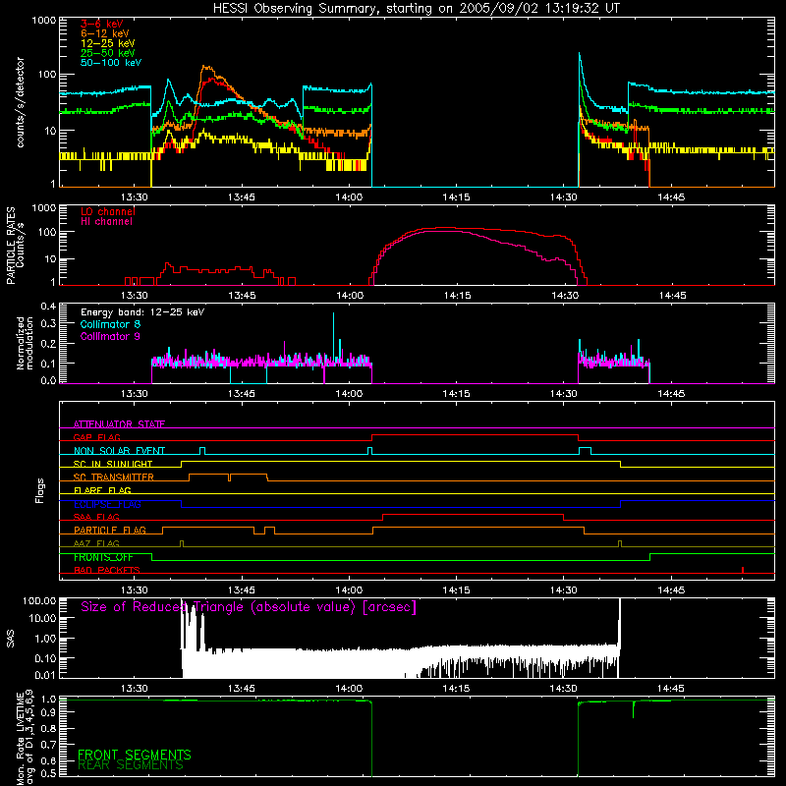
Task: Click the FRONT SEGMENTS legend label
Action: tap(135, 755)
